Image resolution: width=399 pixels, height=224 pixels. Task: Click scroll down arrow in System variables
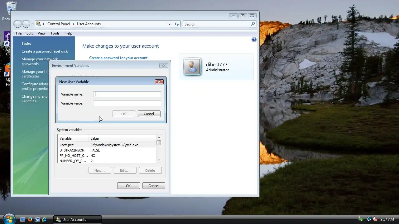(x=159, y=160)
